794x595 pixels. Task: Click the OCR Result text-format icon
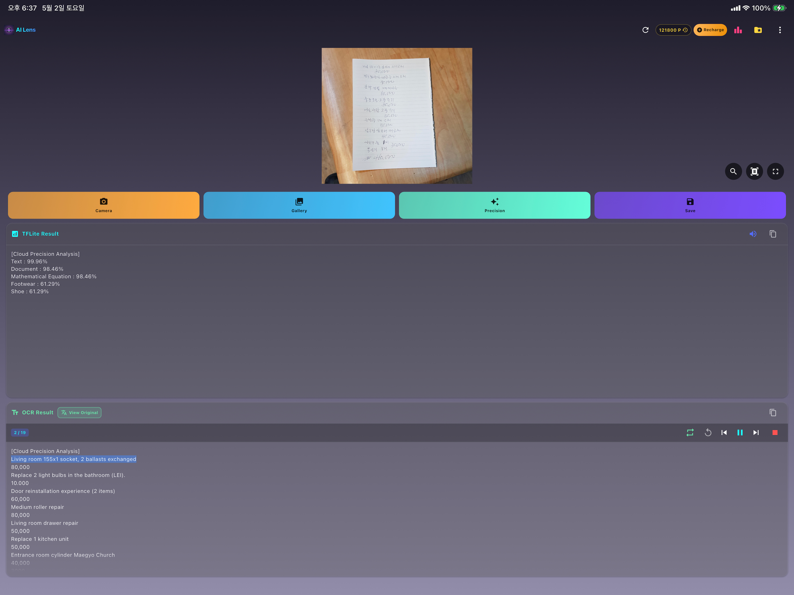click(x=15, y=412)
